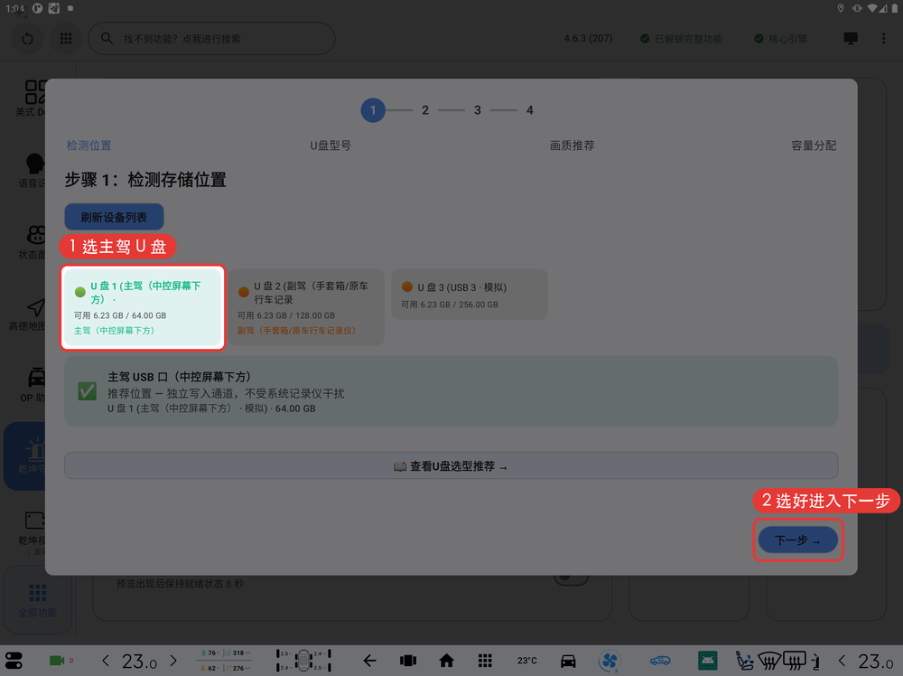The height and width of the screenshot is (676, 903).
Task: Click the blue fan icon
Action: tap(610, 661)
